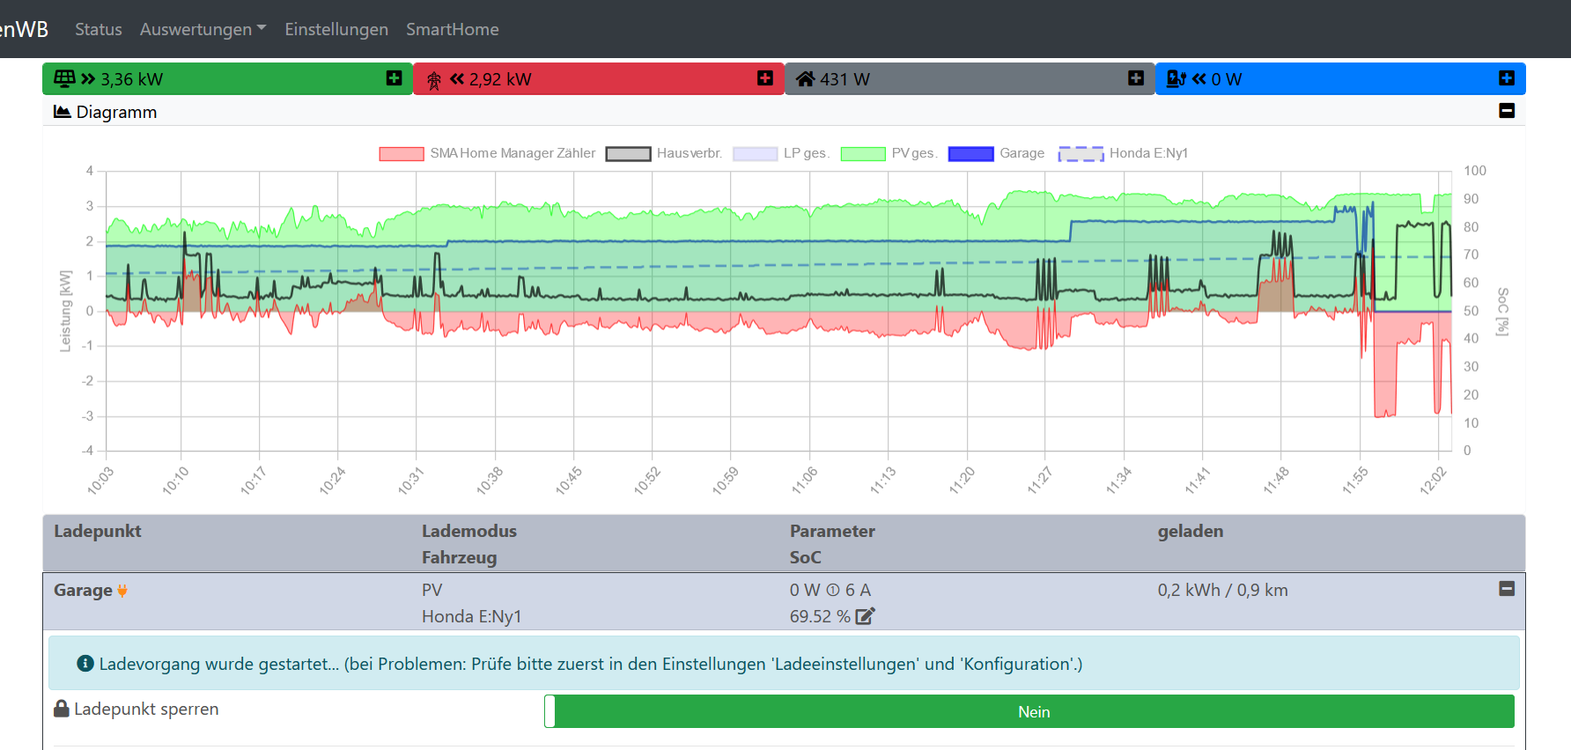Viewport: 1571px width, 750px height.
Task: Click the info icon in the charging notice
Action: (x=85, y=663)
